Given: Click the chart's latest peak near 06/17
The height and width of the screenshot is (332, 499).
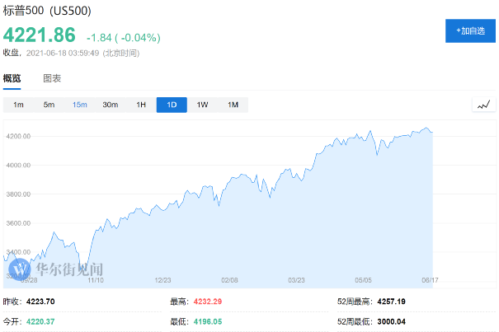Looking at the screenshot, I should [x=426, y=129].
